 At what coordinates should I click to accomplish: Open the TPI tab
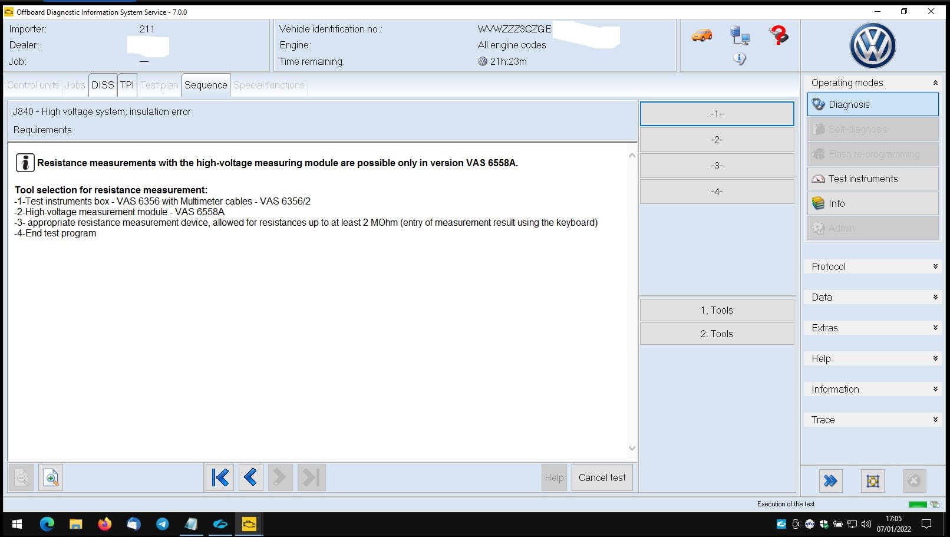pyautogui.click(x=127, y=85)
